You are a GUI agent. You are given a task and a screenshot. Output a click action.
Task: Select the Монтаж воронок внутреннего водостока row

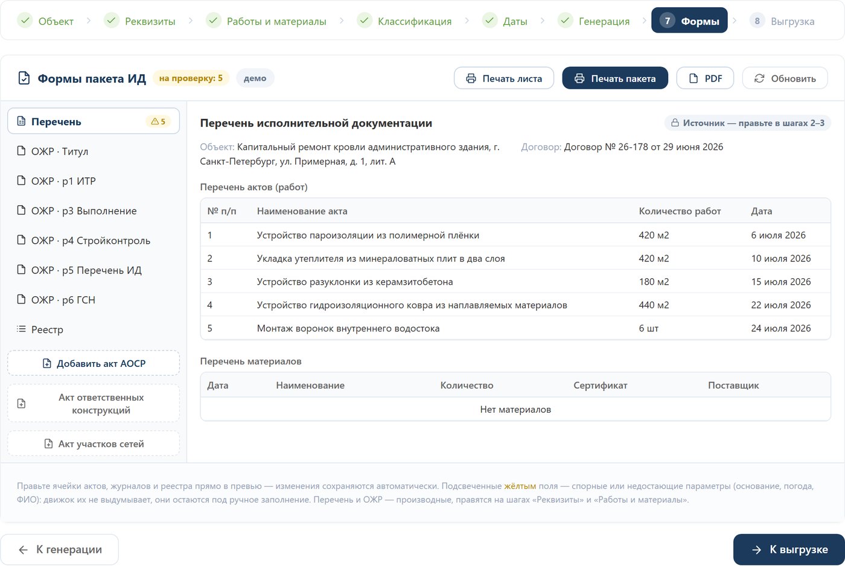[x=515, y=328]
